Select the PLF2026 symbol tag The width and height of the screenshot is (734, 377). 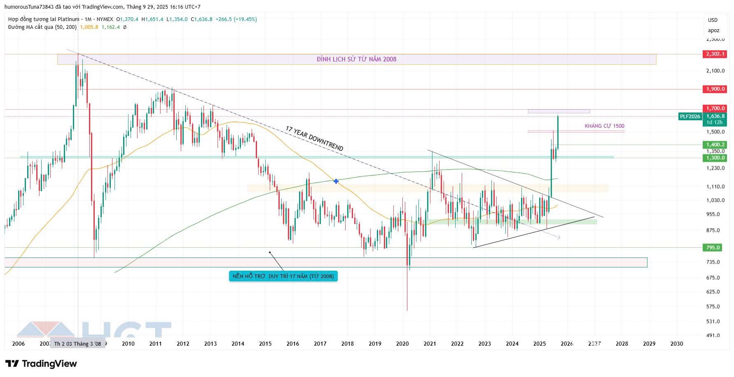point(690,117)
